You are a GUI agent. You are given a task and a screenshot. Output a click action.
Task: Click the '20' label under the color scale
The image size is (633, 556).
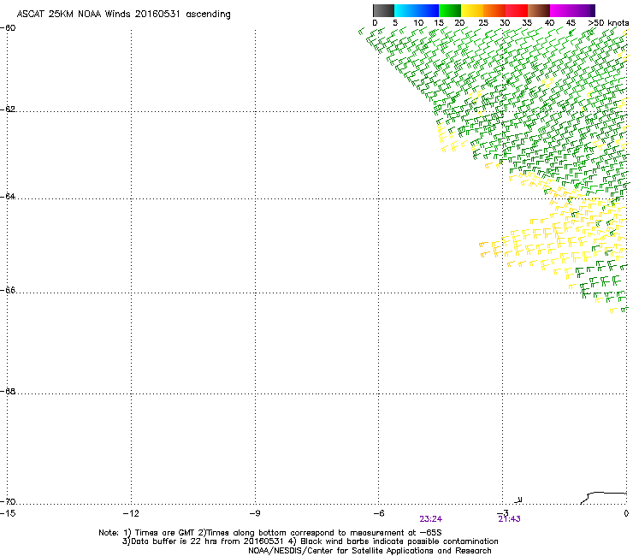(x=459, y=23)
